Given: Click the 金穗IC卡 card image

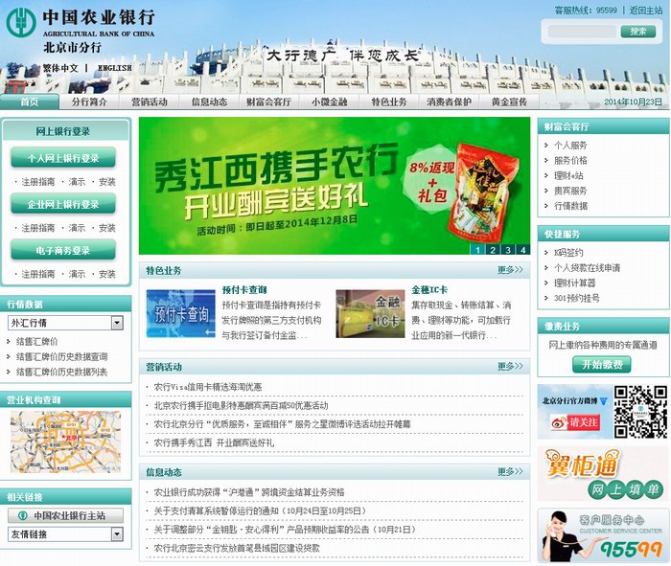Looking at the screenshot, I should click(x=370, y=313).
